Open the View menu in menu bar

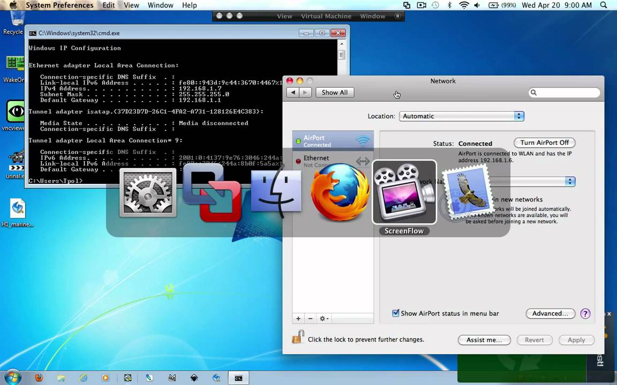pos(131,5)
